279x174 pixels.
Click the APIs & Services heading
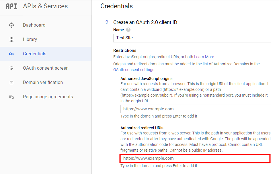45,6
